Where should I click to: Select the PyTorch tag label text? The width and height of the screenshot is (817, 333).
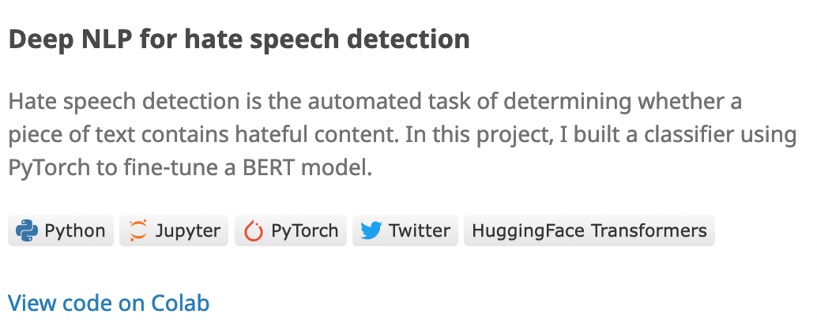click(304, 230)
